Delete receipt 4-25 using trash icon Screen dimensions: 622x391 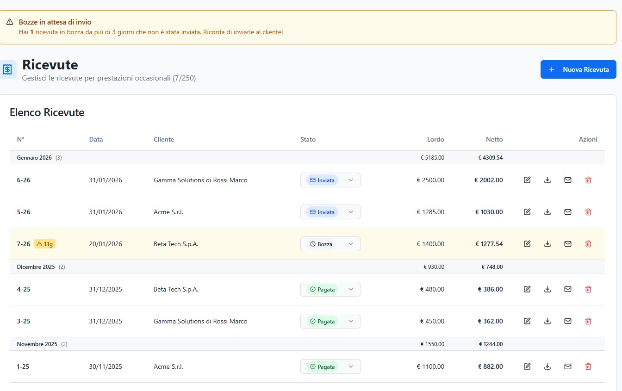(x=588, y=289)
